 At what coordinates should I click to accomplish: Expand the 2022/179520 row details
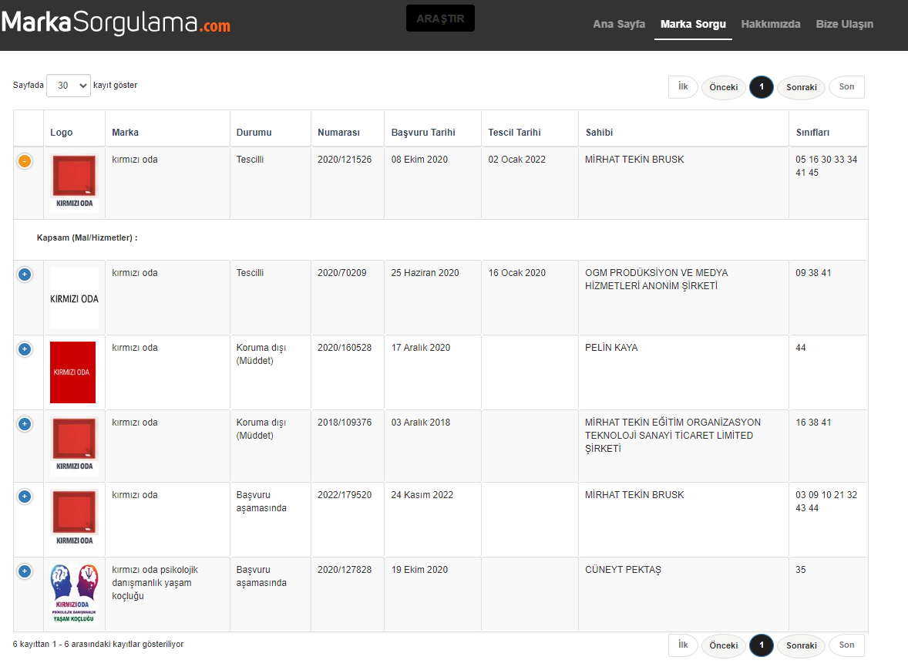point(25,496)
